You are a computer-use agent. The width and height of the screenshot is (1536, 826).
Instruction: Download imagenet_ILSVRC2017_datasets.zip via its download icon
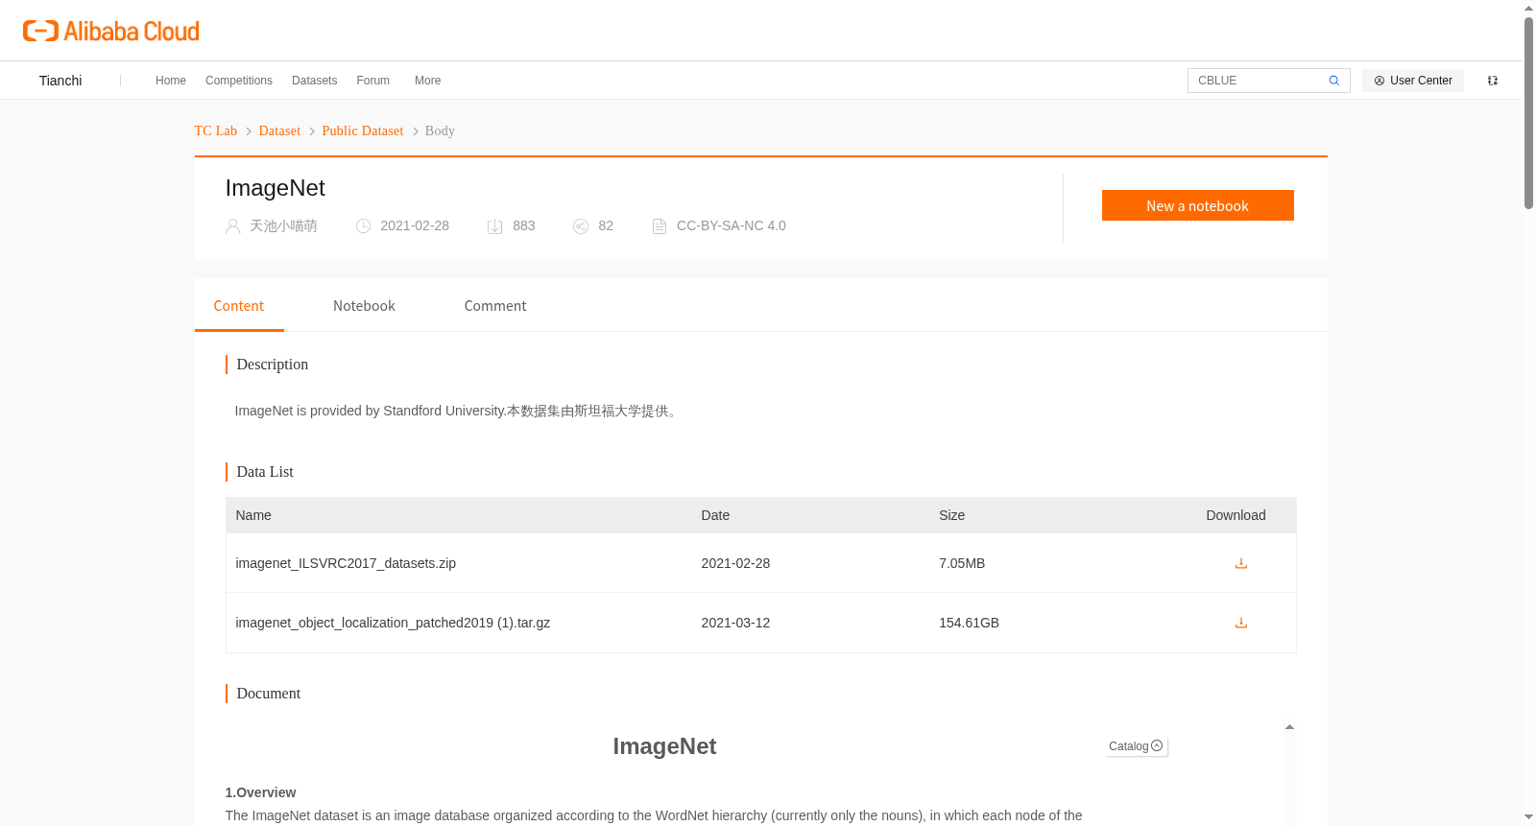click(x=1240, y=563)
